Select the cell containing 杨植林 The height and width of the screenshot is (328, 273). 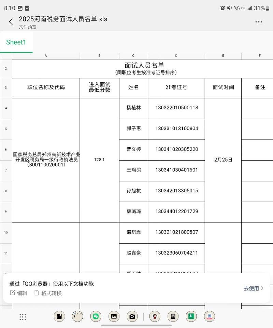[x=133, y=108]
